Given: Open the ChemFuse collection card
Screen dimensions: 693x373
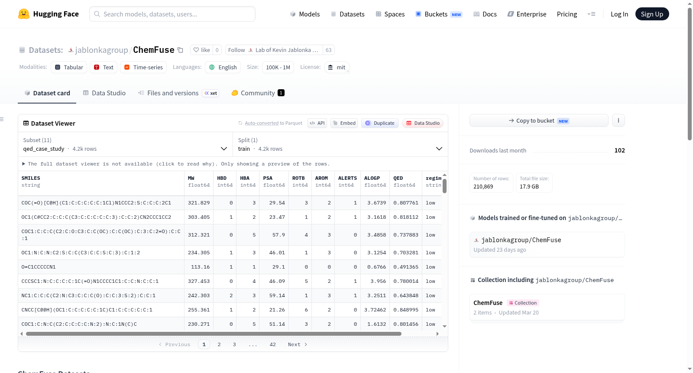Looking at the screenshot, I should (547, 307).
